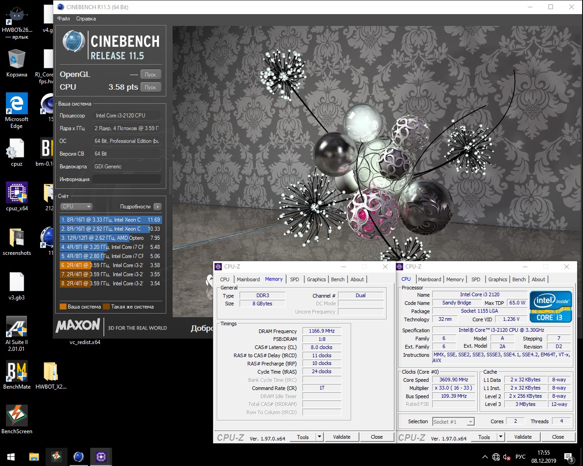The image size is (583, 466).
Task: Click the muted volume tray icon
Action: [506, 457]
